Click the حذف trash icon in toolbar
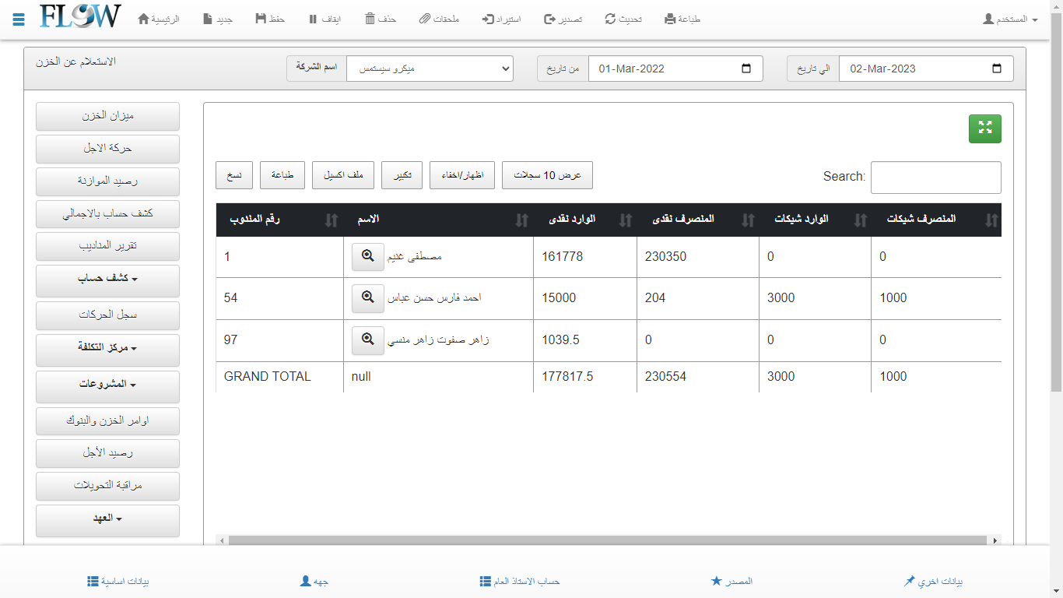This screenshot has width=1063, height=598. coord(370,19)
